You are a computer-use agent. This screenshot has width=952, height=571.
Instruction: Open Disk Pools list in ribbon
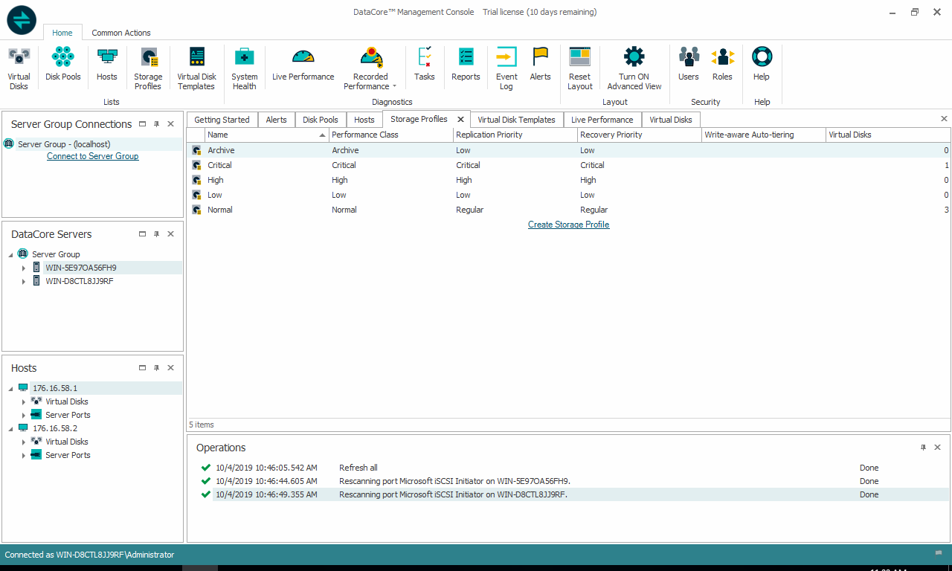pyautogui.click(x=63, y=64)
